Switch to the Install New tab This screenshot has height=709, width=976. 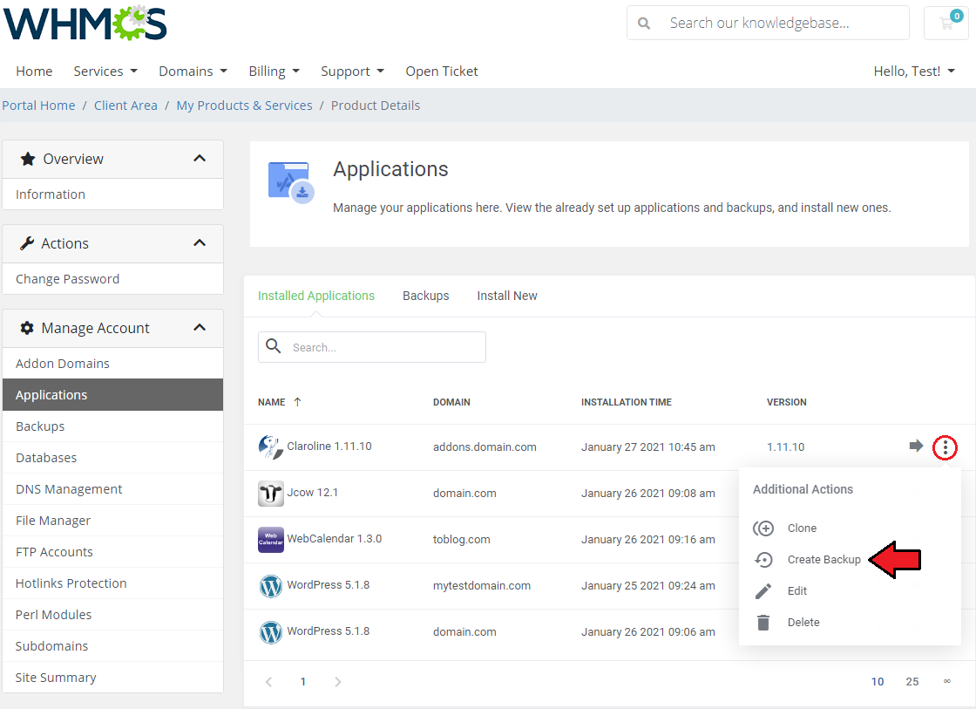(507, 296)
